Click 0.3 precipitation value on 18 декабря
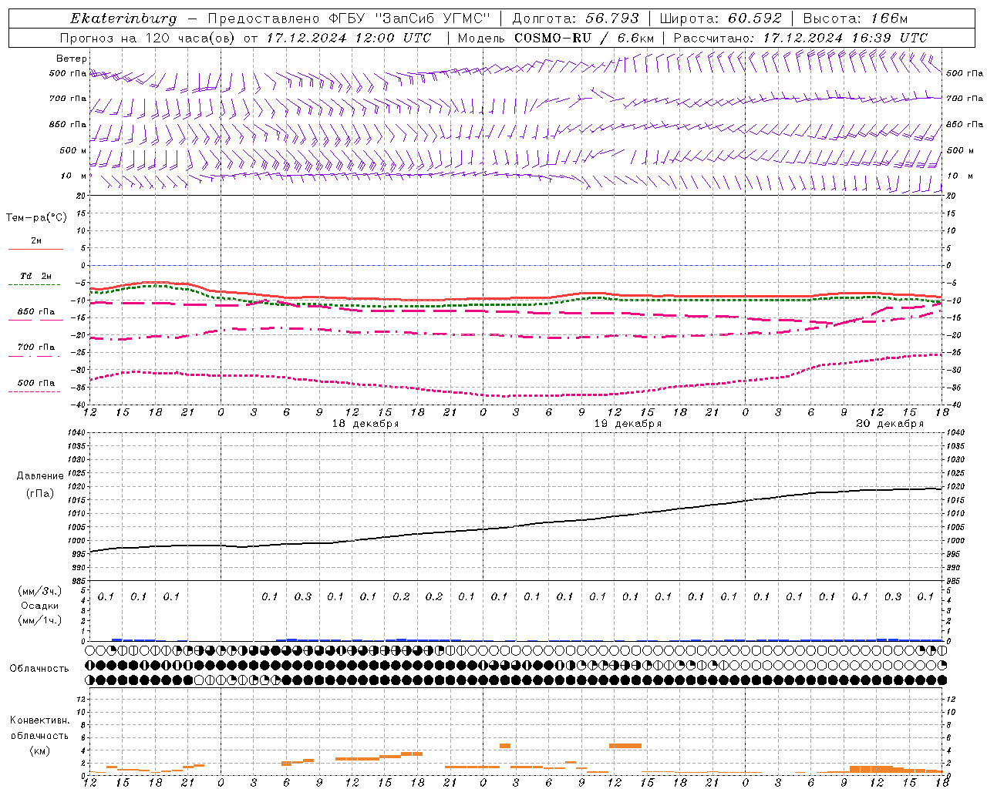Image resolution: width=987 pixels, height=789 pixels. 302,596
